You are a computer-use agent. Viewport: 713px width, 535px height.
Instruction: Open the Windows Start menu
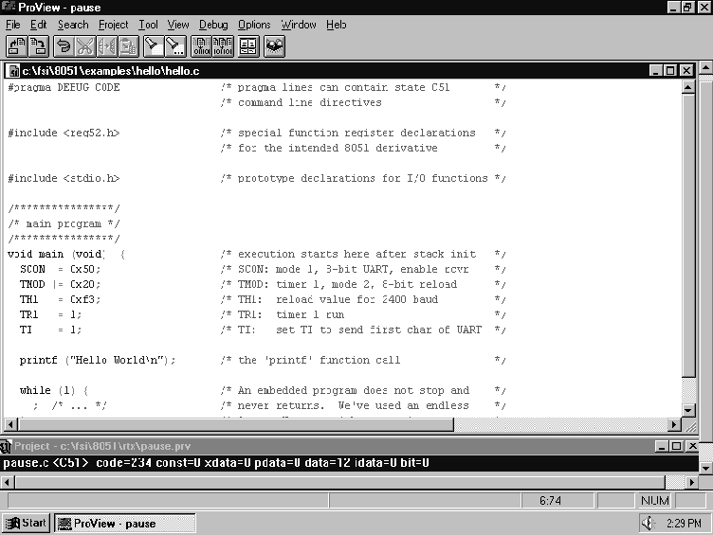click(26, 523)
